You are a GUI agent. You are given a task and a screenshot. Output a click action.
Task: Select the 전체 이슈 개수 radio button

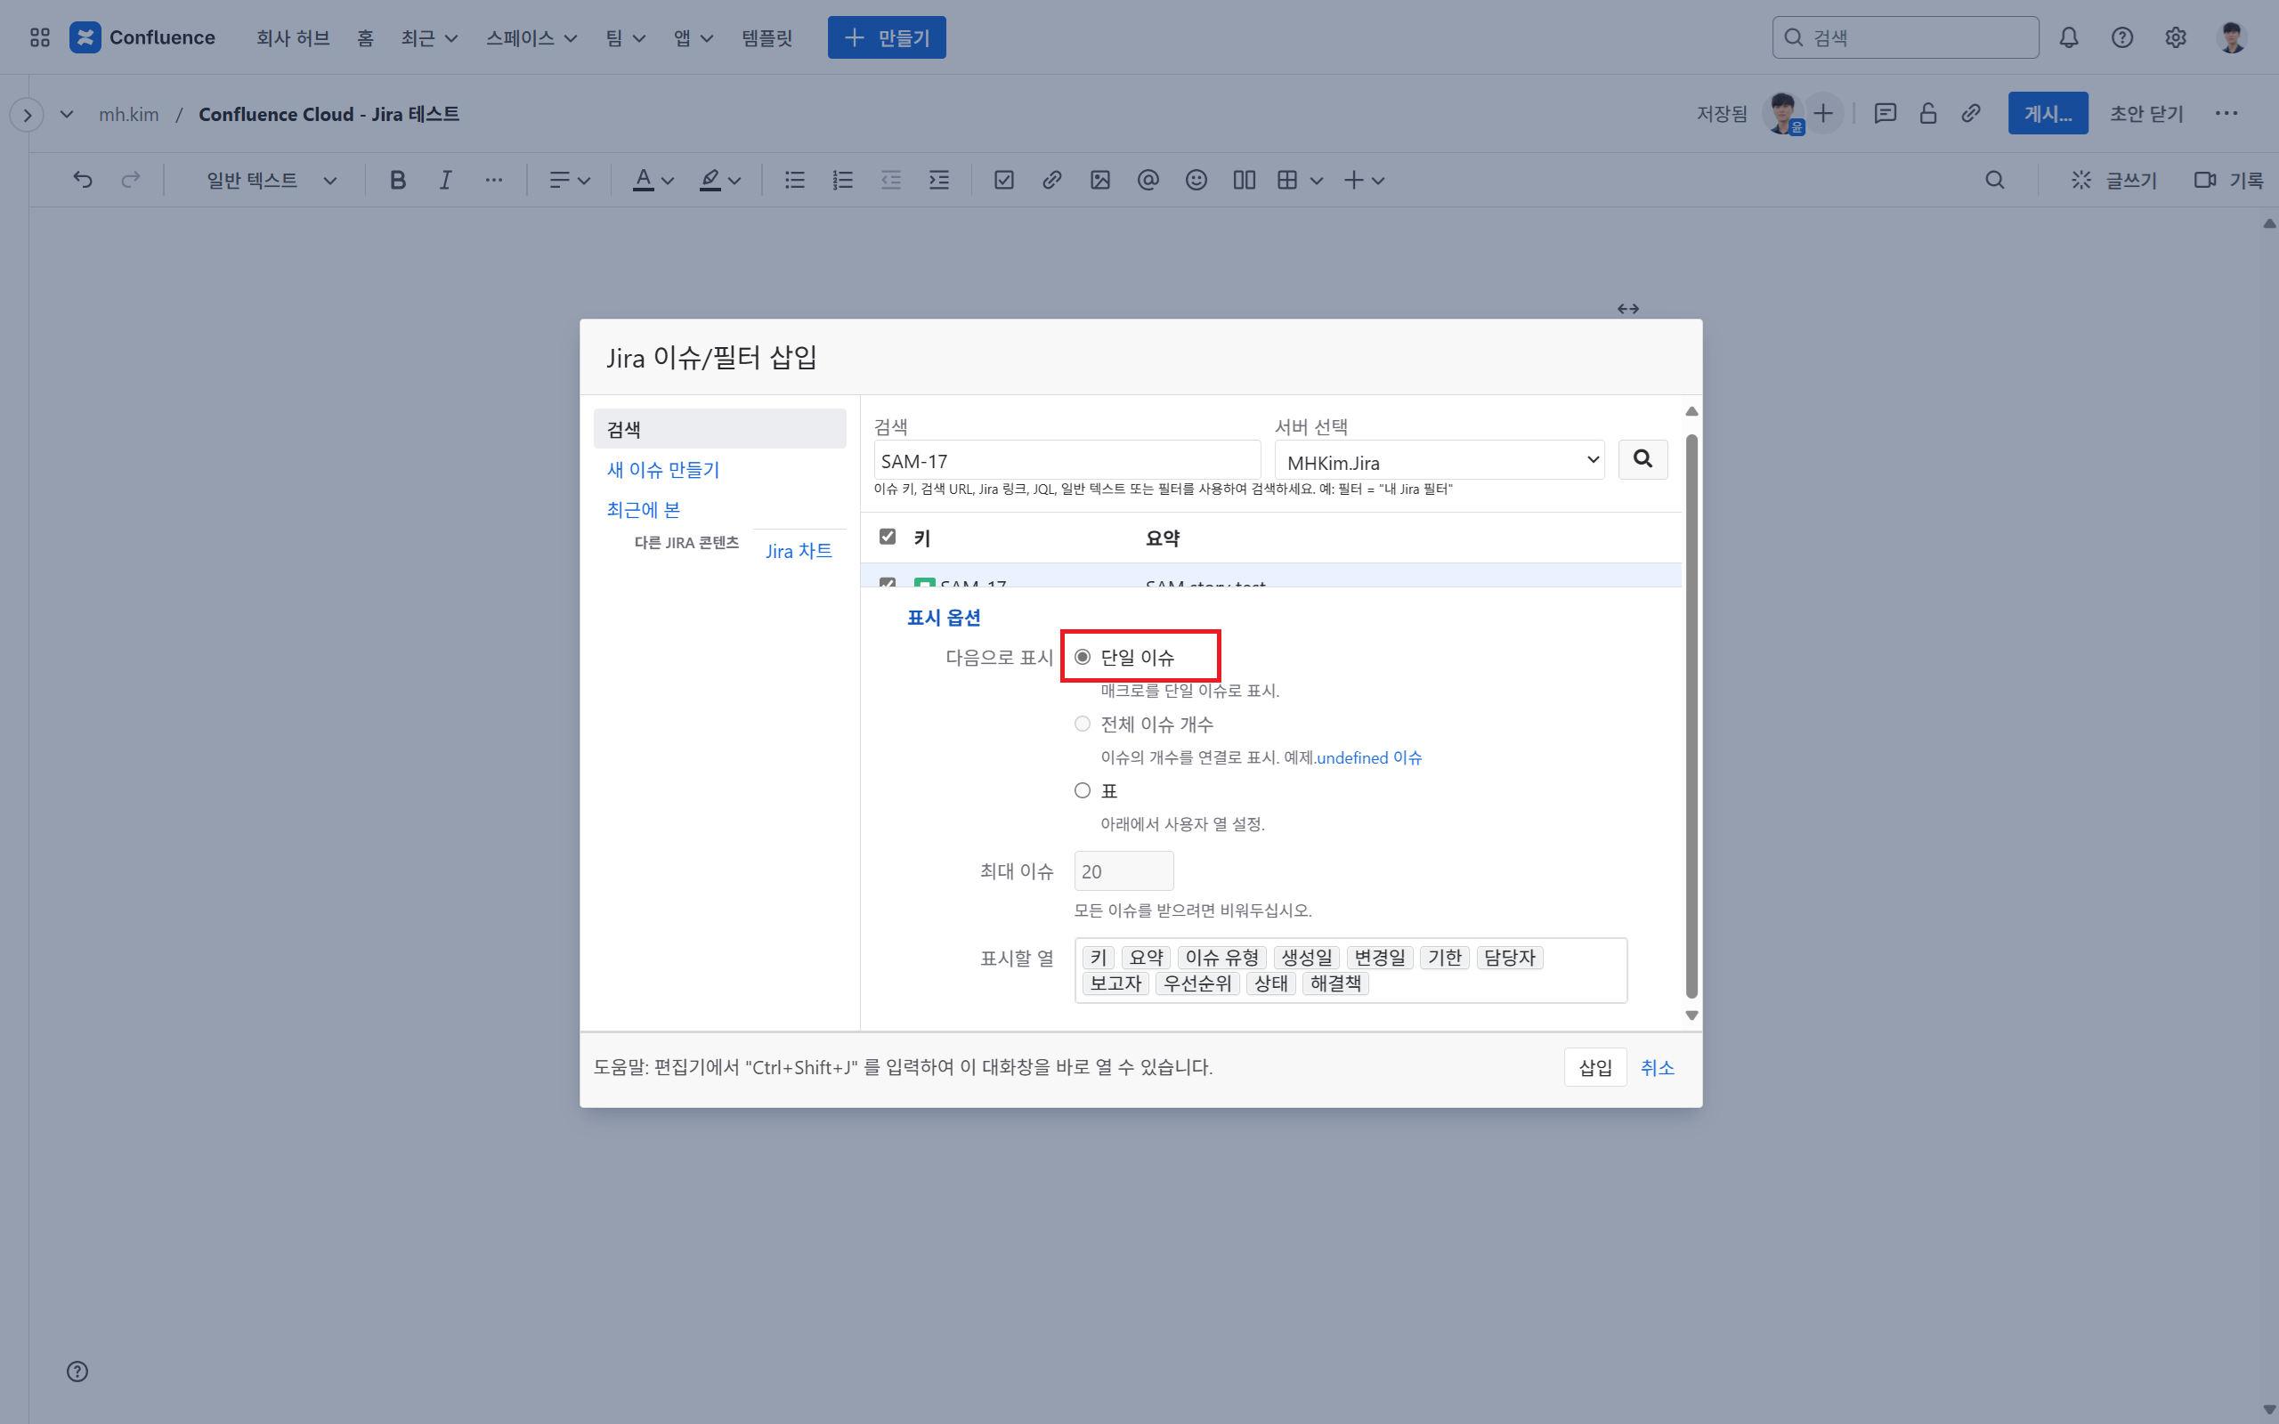tap(1082, 724)
